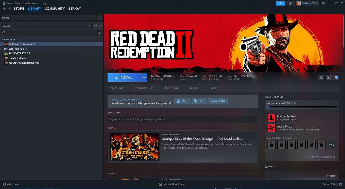Open the Help menu

click(44, 3)
